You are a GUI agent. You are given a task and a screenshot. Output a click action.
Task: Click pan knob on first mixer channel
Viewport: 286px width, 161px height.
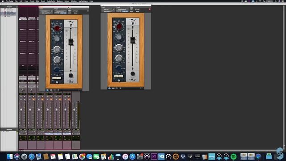(23, 90)
